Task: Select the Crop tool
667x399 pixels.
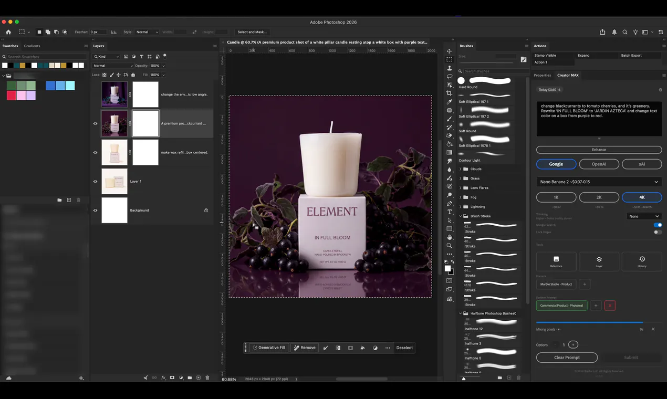Action: (449, 93)
